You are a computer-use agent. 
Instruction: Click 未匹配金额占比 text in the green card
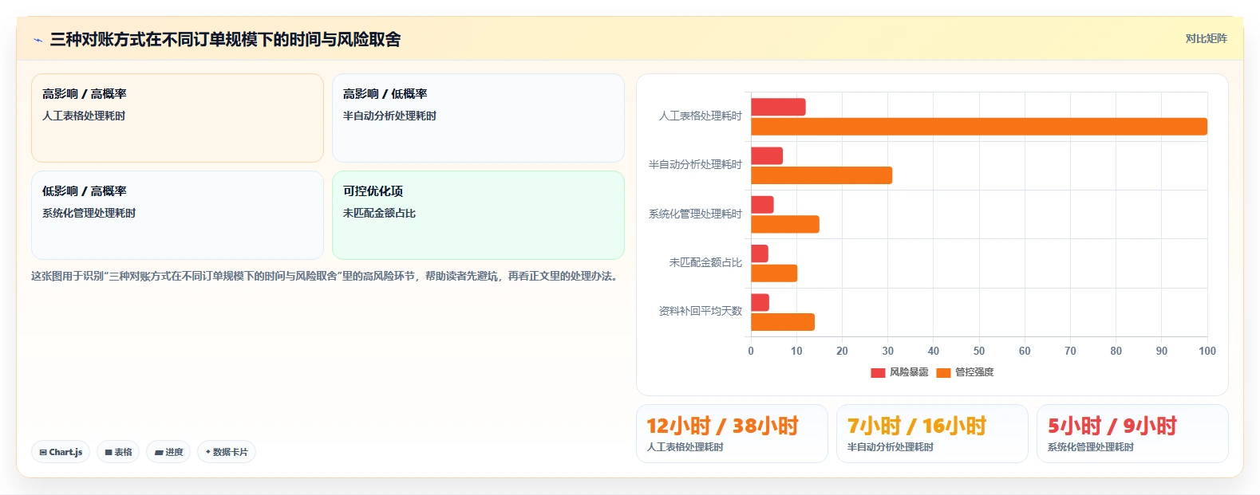coord(379,214)
